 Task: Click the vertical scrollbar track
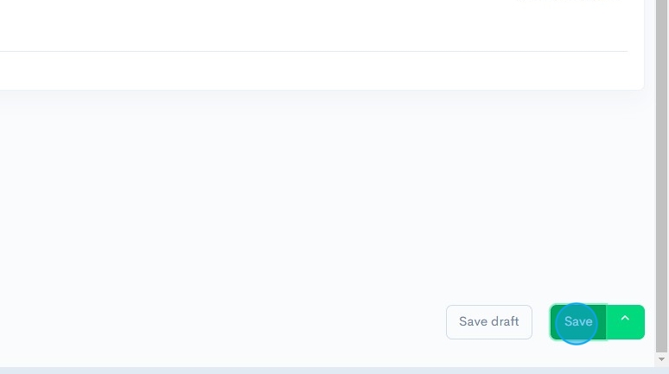click(x=662, y=173)
